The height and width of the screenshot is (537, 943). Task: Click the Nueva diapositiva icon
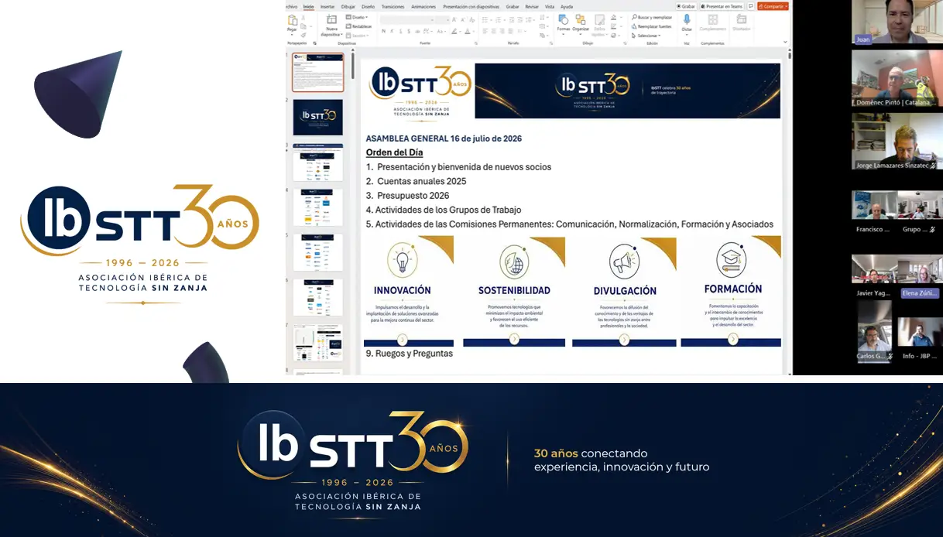point(331,19)
